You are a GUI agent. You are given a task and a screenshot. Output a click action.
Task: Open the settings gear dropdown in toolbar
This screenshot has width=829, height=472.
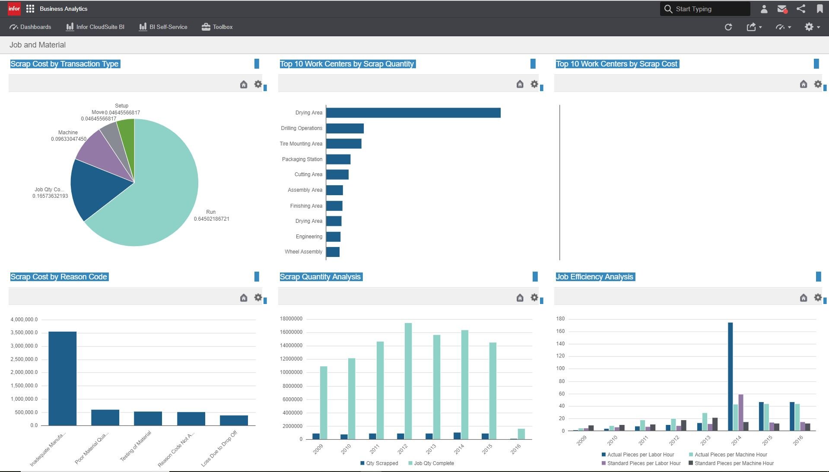coord(812,27)
